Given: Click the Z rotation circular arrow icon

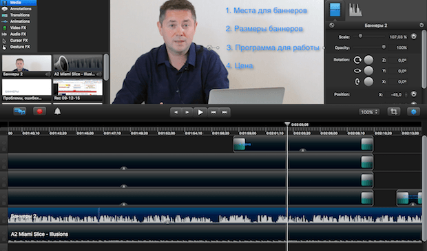Looking at the screenshot, I should click(357, 60).
